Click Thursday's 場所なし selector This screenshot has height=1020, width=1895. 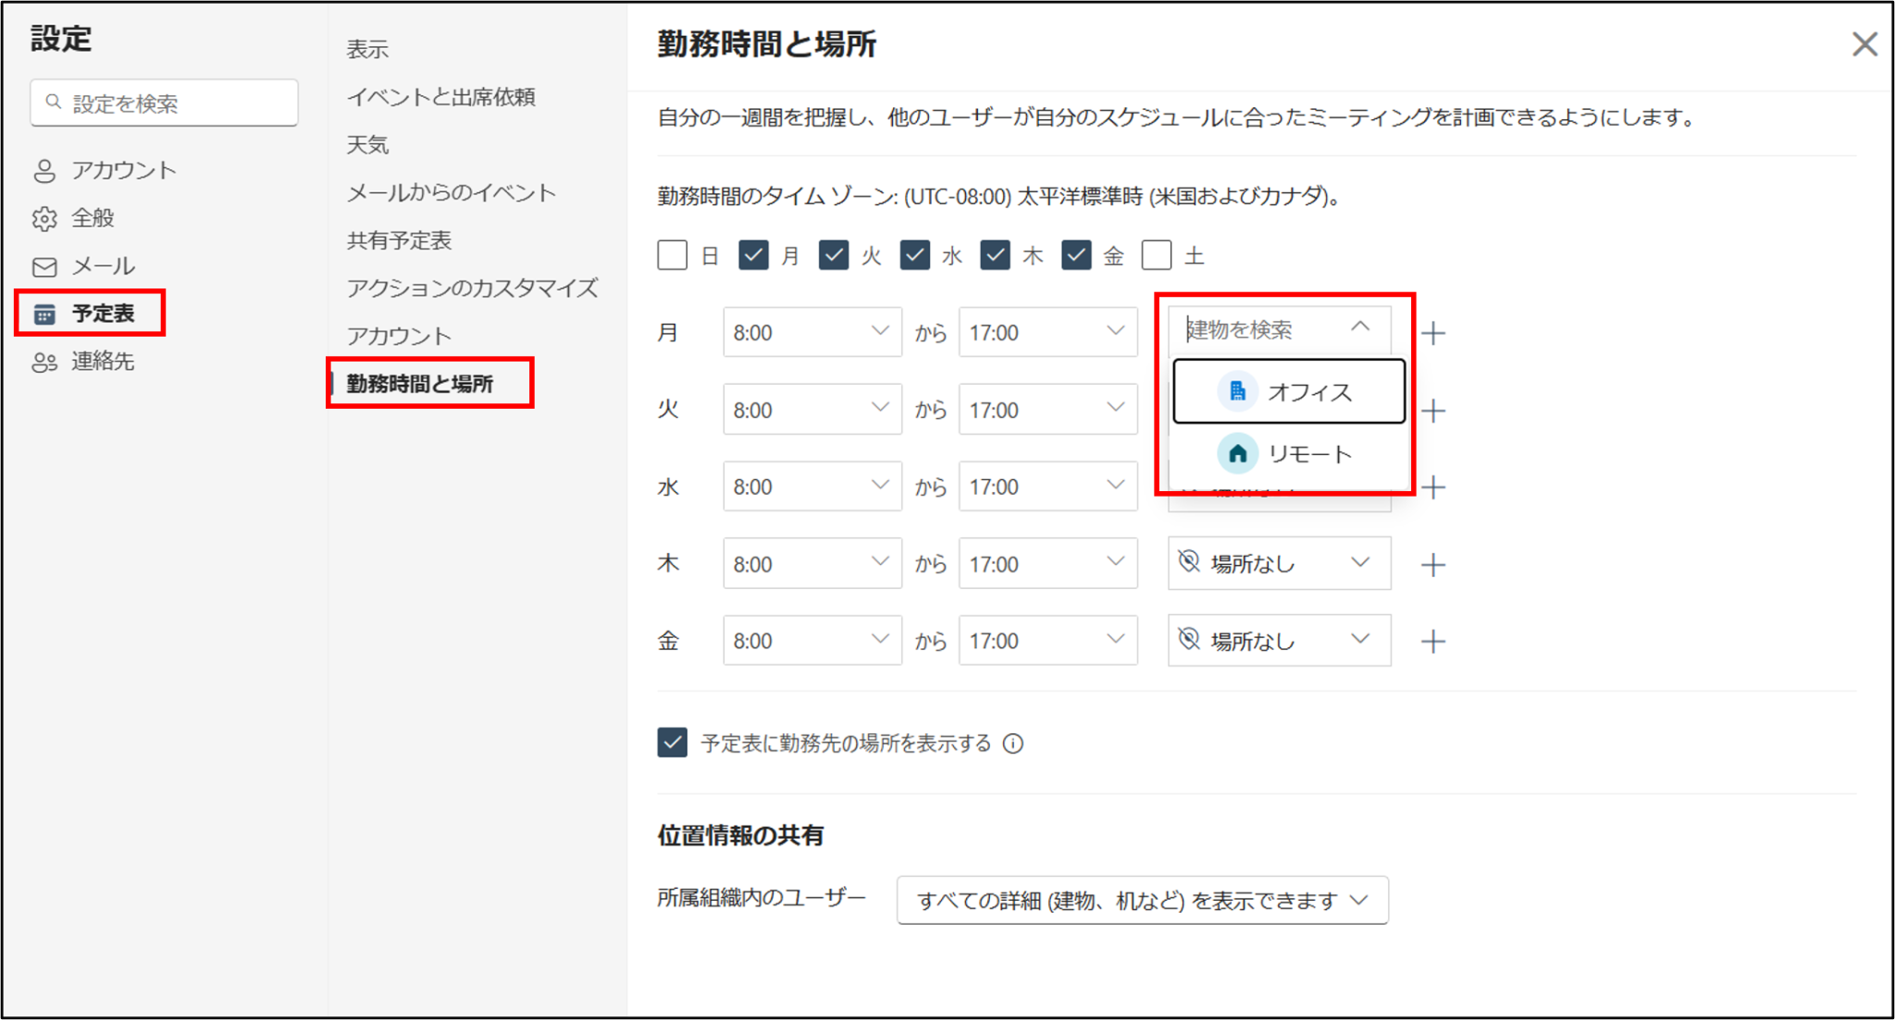click(1277, 563)
